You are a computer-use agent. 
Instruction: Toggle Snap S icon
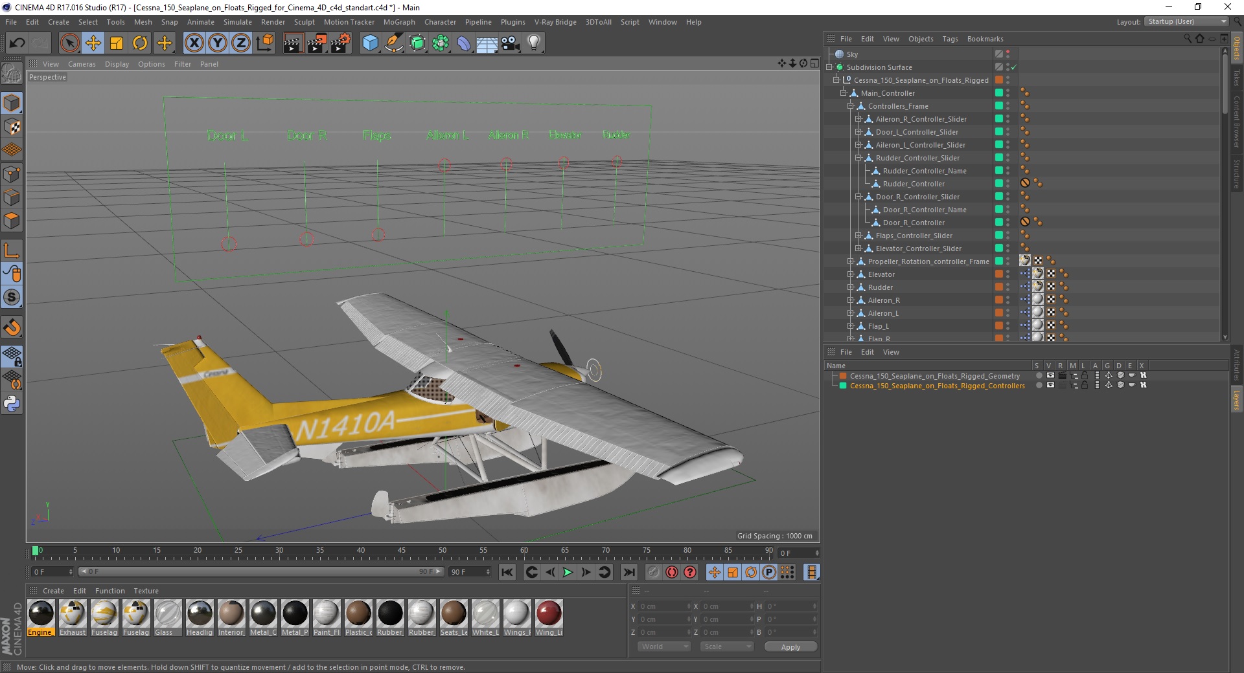point(12,297)
